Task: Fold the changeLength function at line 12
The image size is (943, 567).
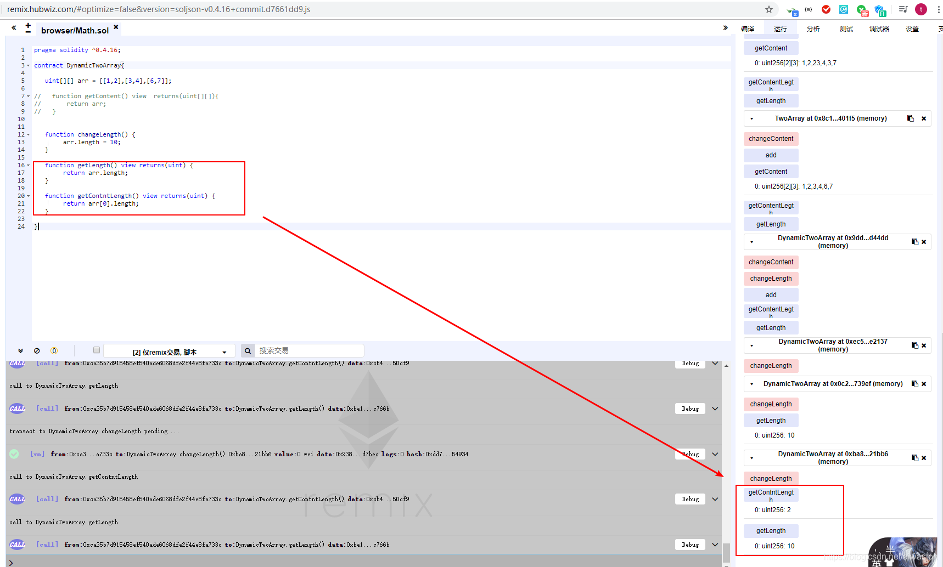Action: 29,134
